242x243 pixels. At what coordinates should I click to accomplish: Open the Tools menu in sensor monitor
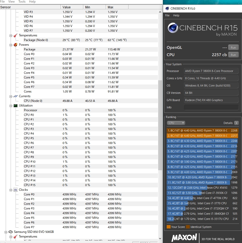point(22,2)
